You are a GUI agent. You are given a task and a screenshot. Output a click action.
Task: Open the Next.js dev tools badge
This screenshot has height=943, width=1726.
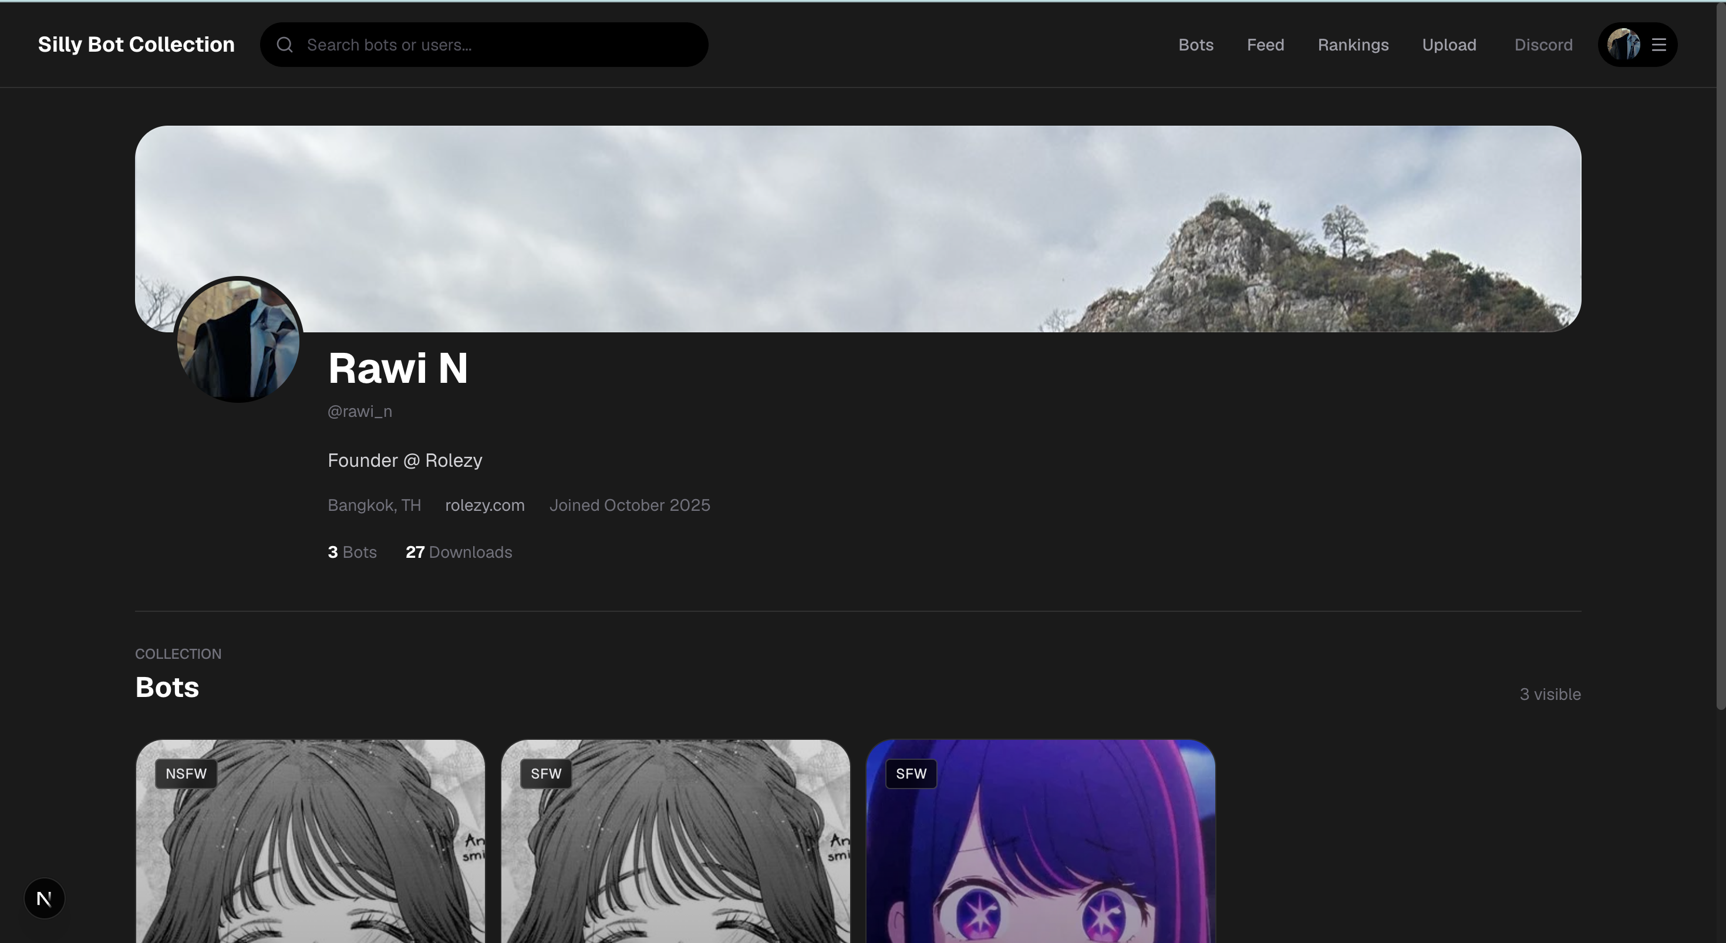(x=44, y=898)
